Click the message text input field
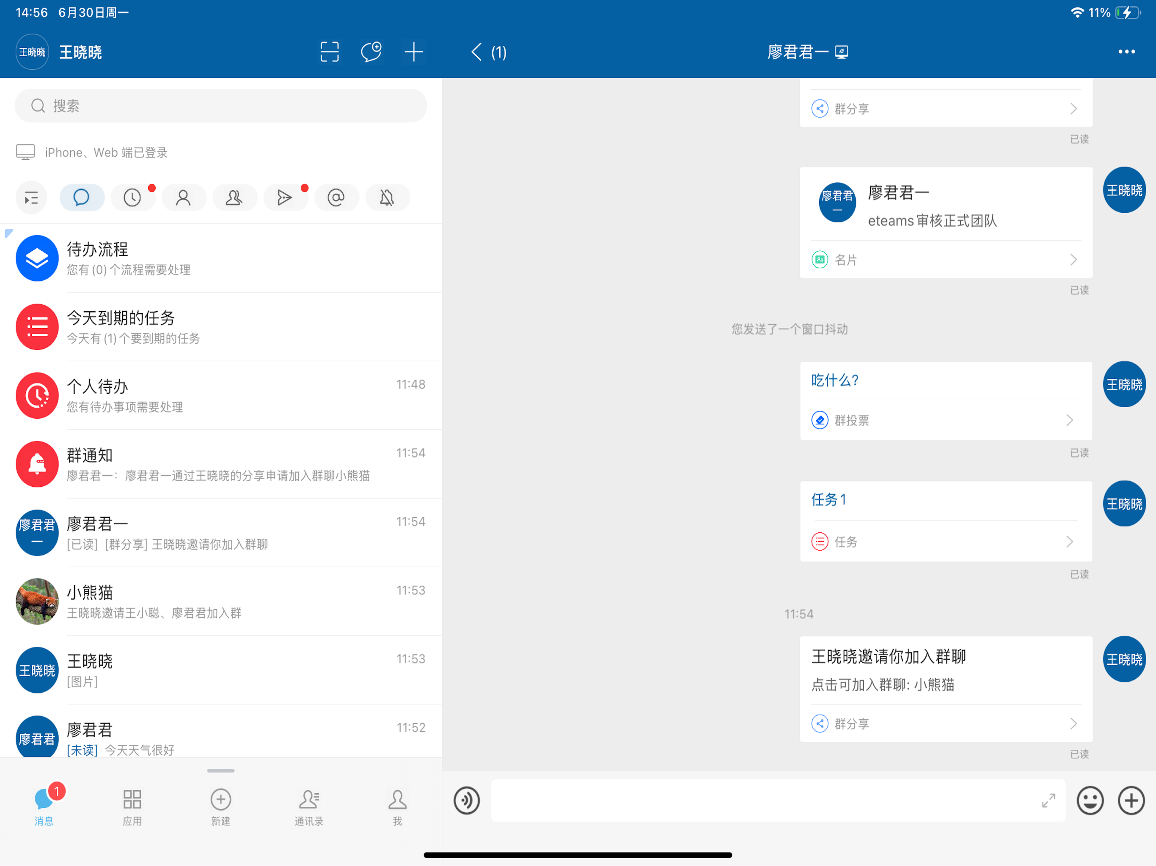Image resolution: width=1156 pixels, height=866 pixels. pos(778,800)
